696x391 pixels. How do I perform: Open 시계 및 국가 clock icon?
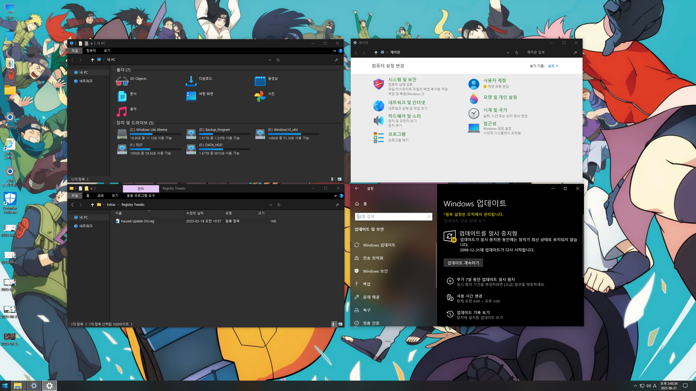[473, 113]
